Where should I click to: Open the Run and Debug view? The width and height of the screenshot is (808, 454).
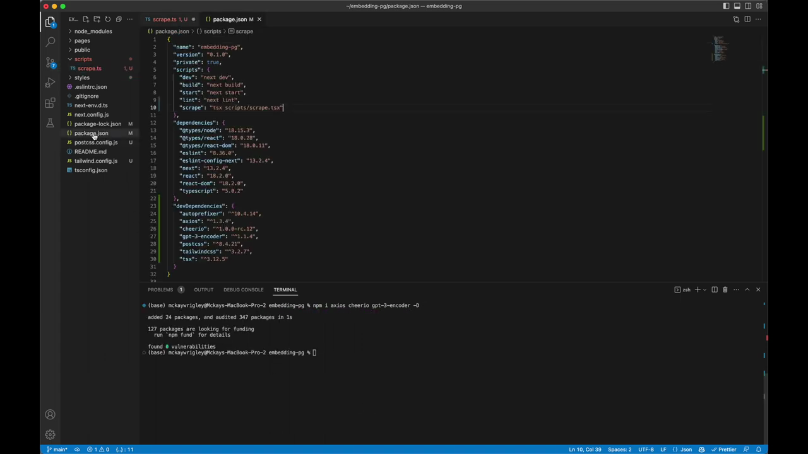50,82
